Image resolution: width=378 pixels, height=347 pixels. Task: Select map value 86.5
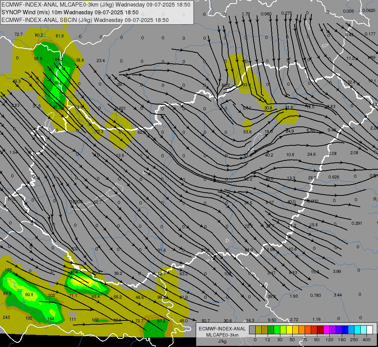click(x=7, y=293)
